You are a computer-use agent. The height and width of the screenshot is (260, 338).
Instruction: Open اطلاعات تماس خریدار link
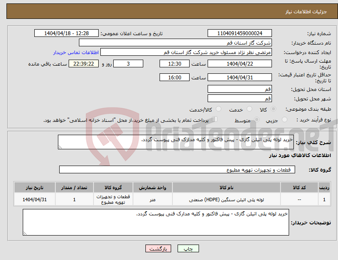pyautogui.click(x=75, y=52)
